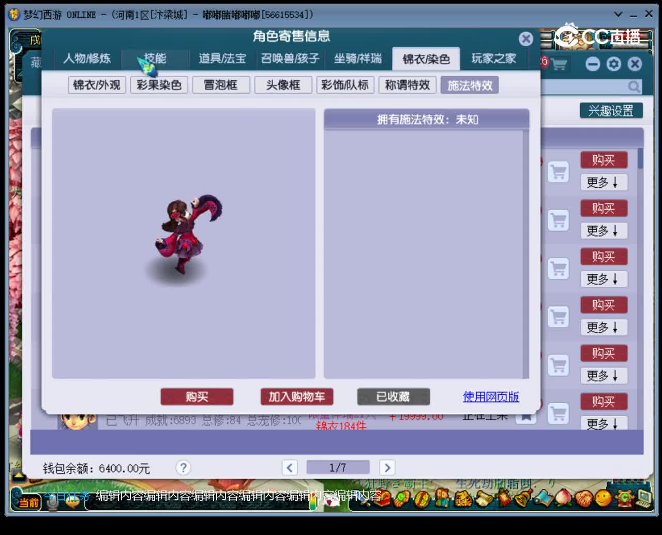The image size is (662, 535).
Task: Click the cart icon in the fifth listing row
Action: click(x=559, y=365)
